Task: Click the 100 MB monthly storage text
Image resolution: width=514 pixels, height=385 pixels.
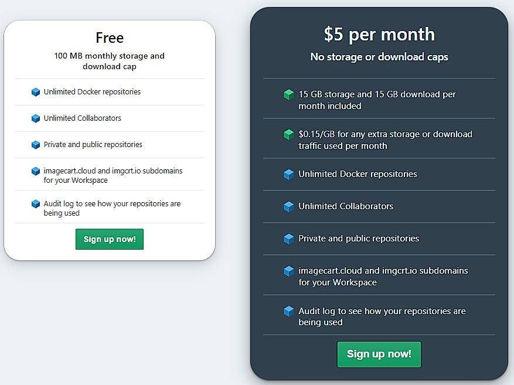Action: tap(109, 61)
